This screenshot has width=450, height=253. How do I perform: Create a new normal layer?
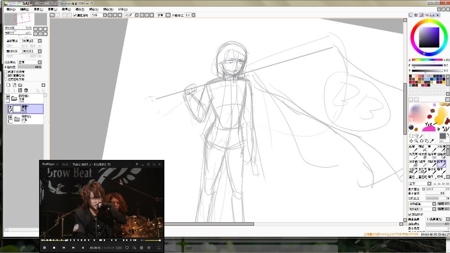[x=8, y=85]
